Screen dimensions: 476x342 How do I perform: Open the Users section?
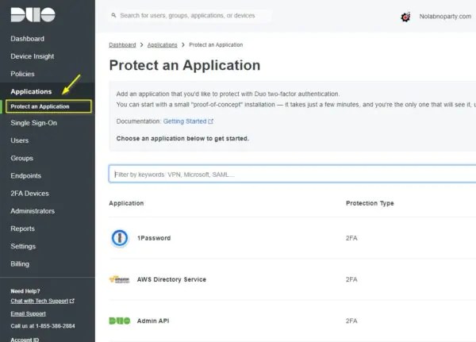tap(19, 140)
